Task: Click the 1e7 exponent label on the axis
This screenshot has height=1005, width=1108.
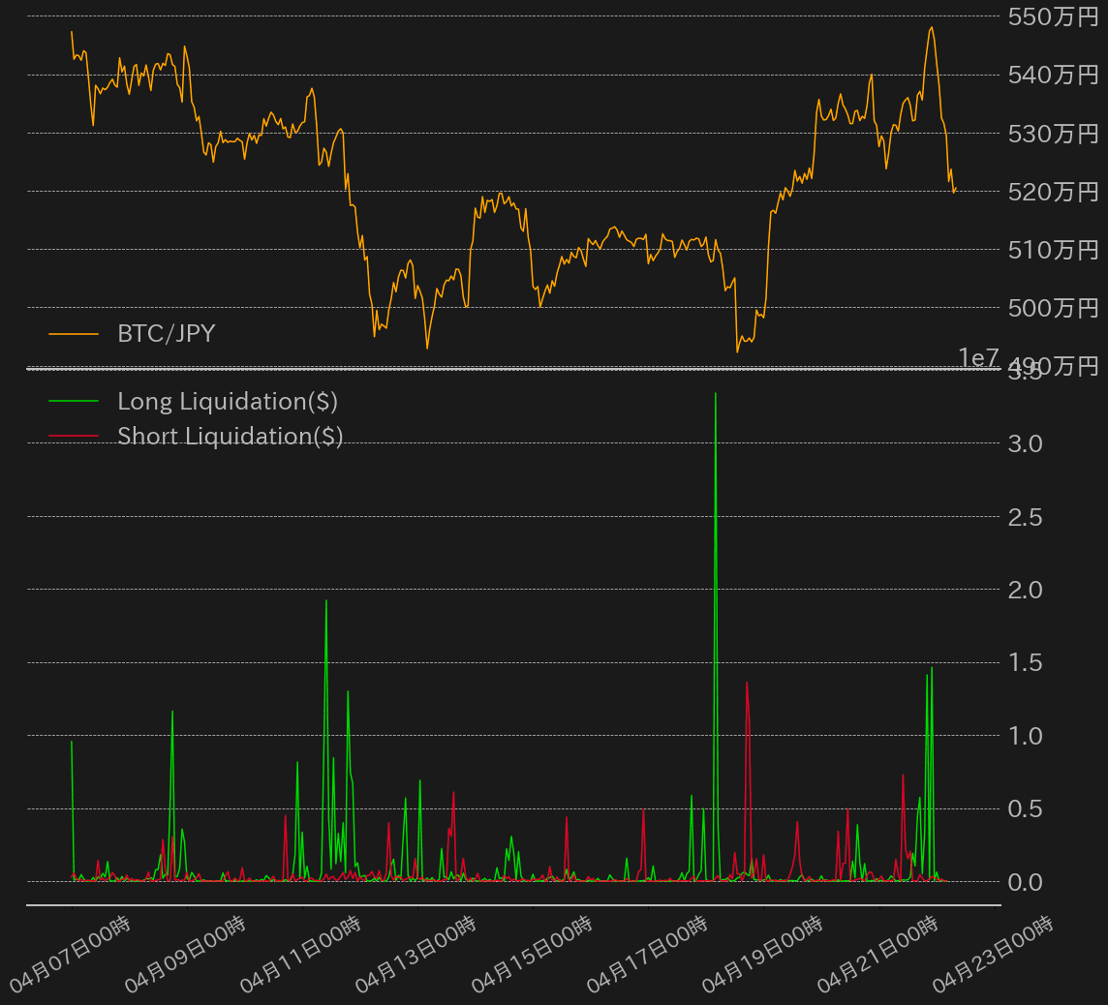Action: coord(979,357)
